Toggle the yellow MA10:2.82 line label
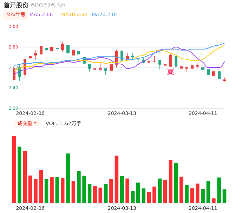This screenshot has height=213, width=241. [74, 15]
